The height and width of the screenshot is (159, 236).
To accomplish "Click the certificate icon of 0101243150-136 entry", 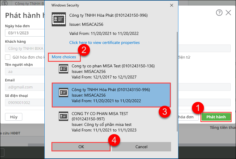I will click(63, 69).
